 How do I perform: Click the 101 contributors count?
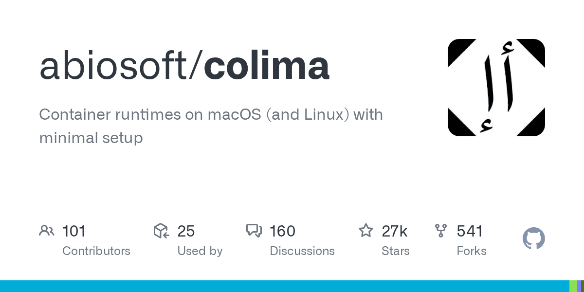click(74, 231)
